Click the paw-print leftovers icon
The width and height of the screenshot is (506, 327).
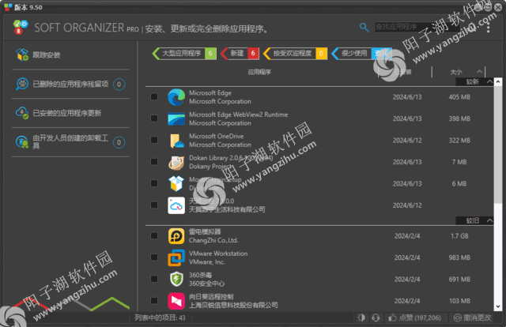tap(22, 85)
